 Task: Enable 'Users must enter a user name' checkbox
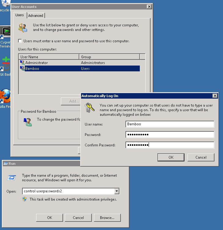tap(20, 41)
